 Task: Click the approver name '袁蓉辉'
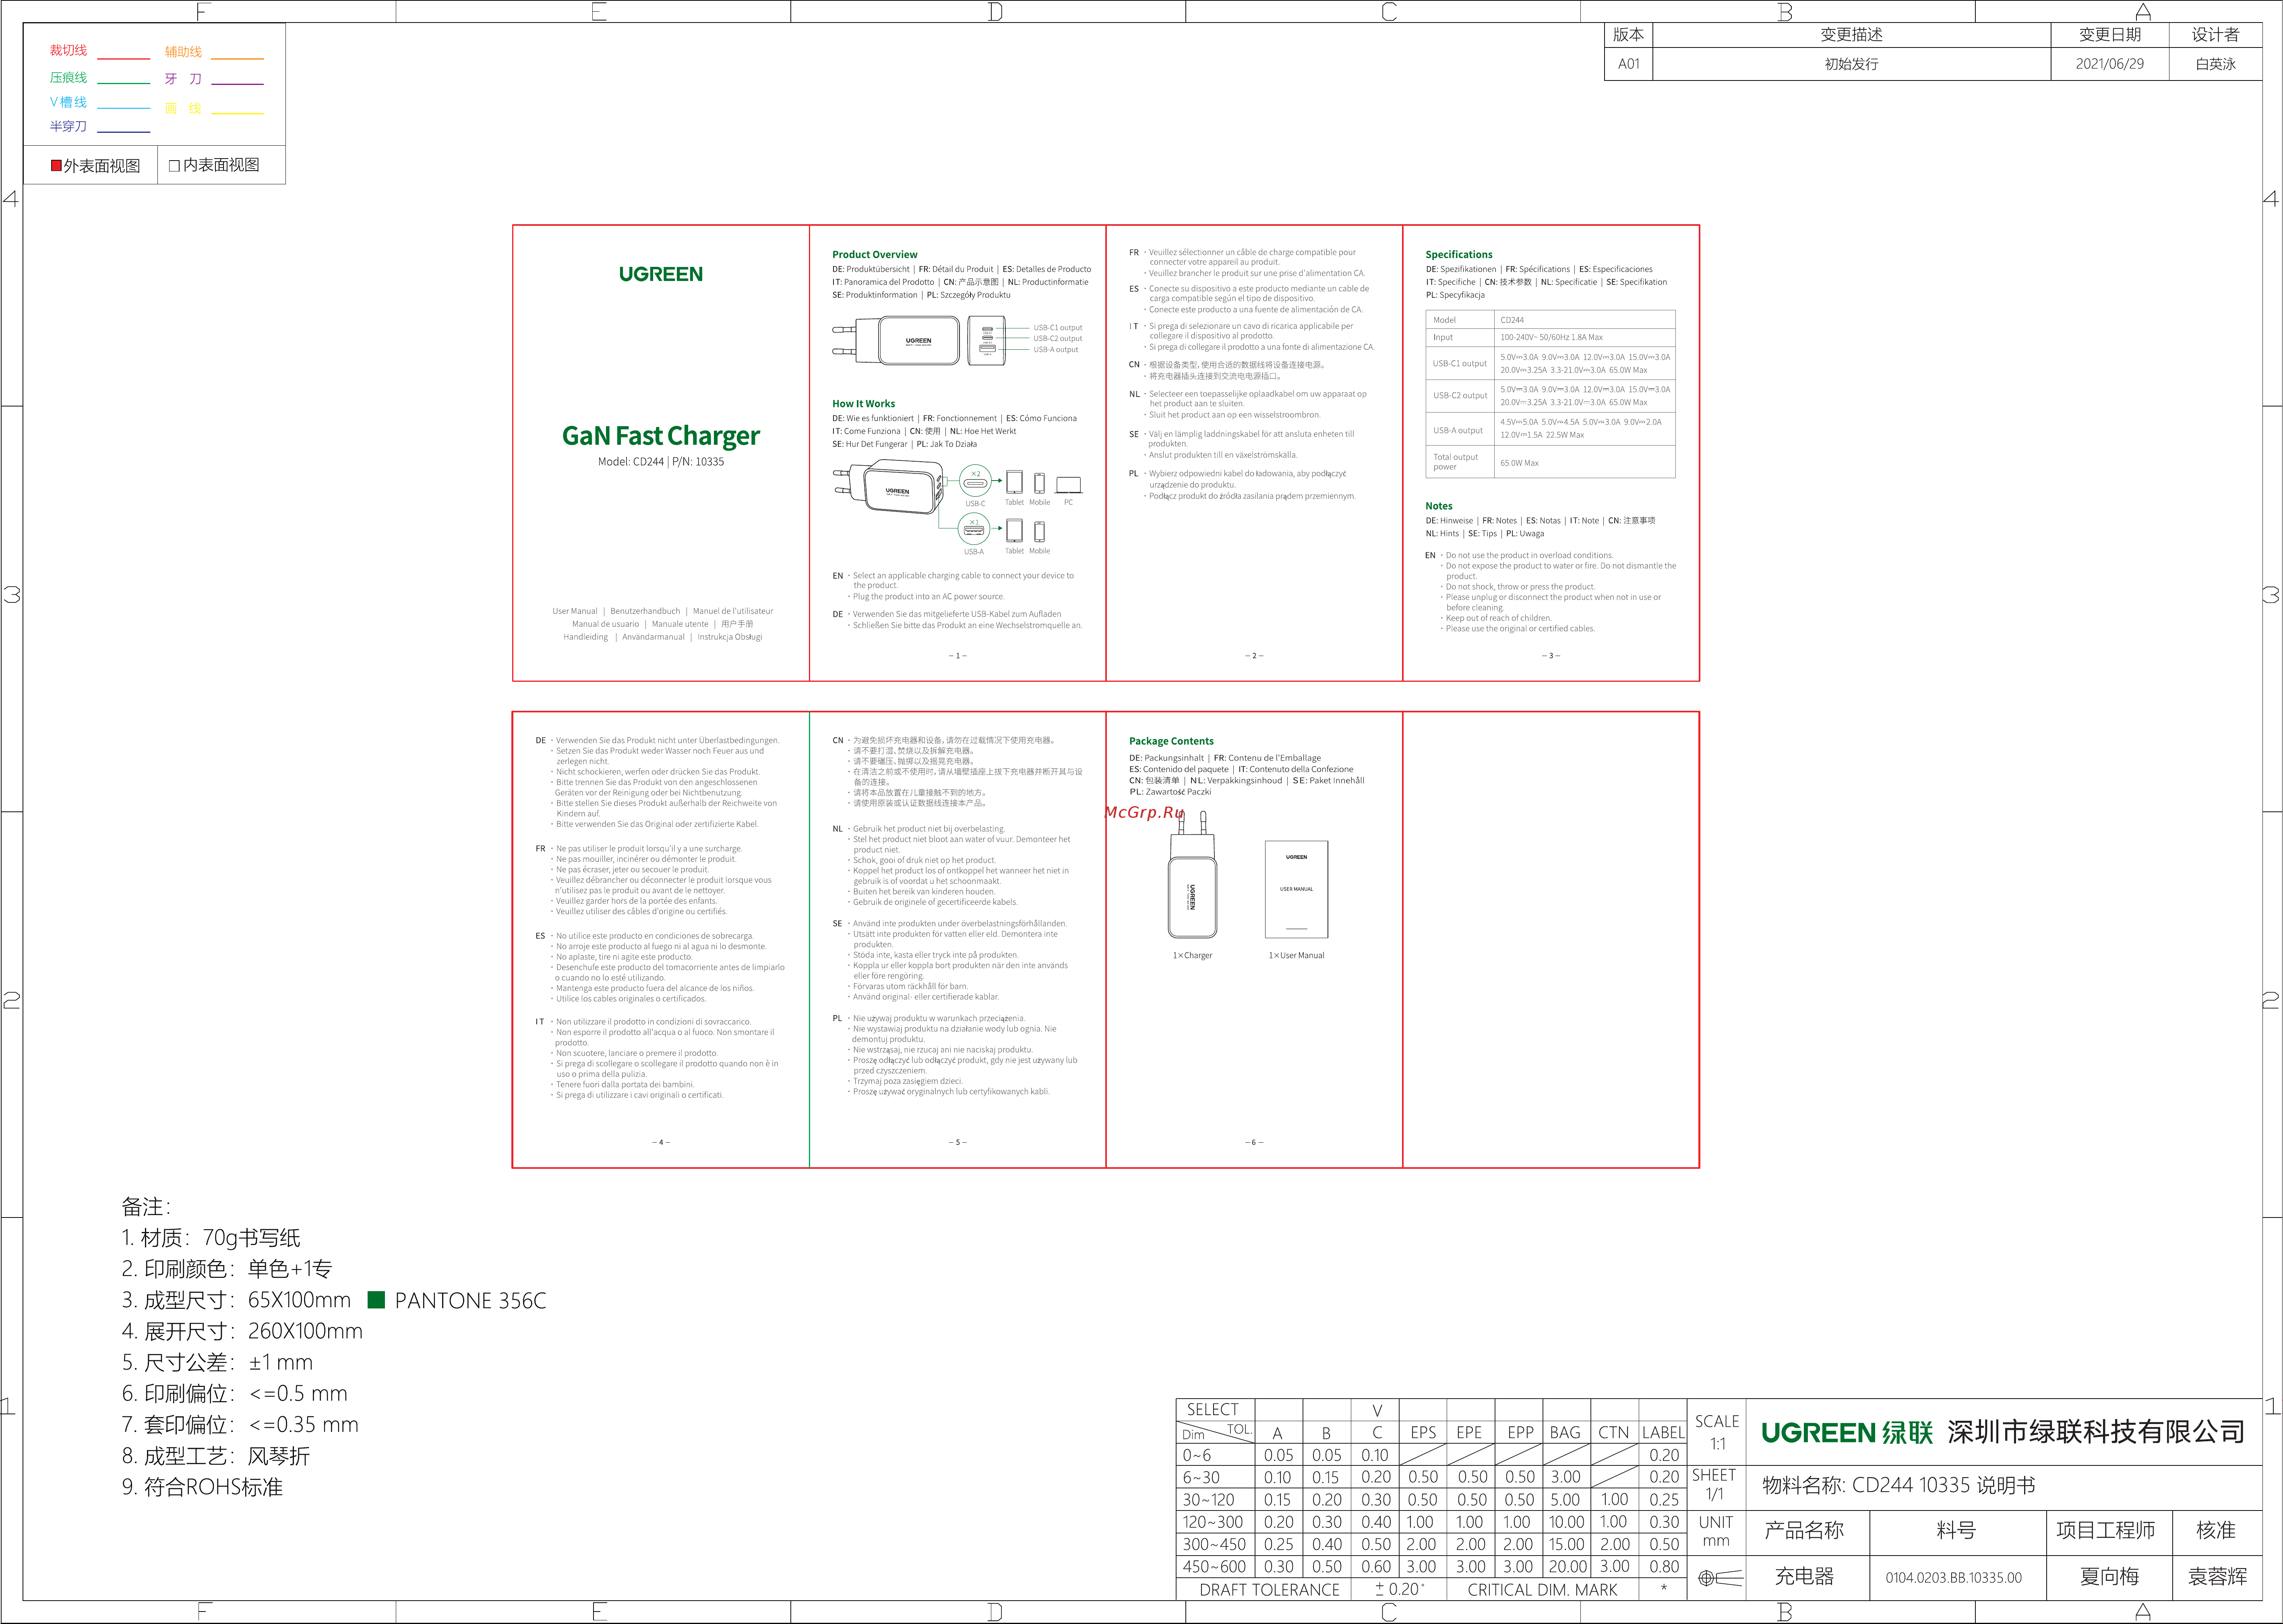pos(2217,1577)
